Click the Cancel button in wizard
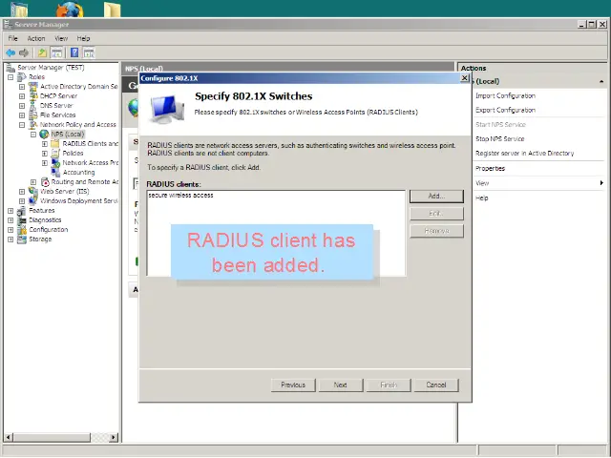This screenshot has height=458, width=611. (436, 385)
